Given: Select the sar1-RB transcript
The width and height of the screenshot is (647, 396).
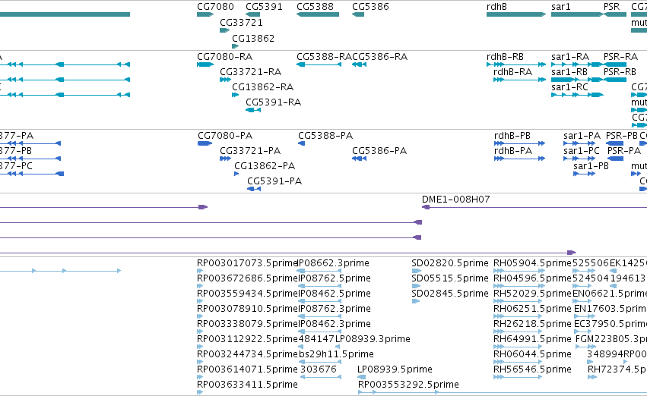Looking at the screenshot, I should [x=577, y=80].
